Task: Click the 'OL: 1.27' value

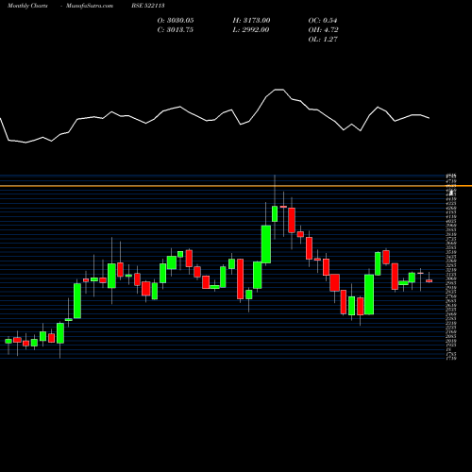Action: [x=323, y=40]
